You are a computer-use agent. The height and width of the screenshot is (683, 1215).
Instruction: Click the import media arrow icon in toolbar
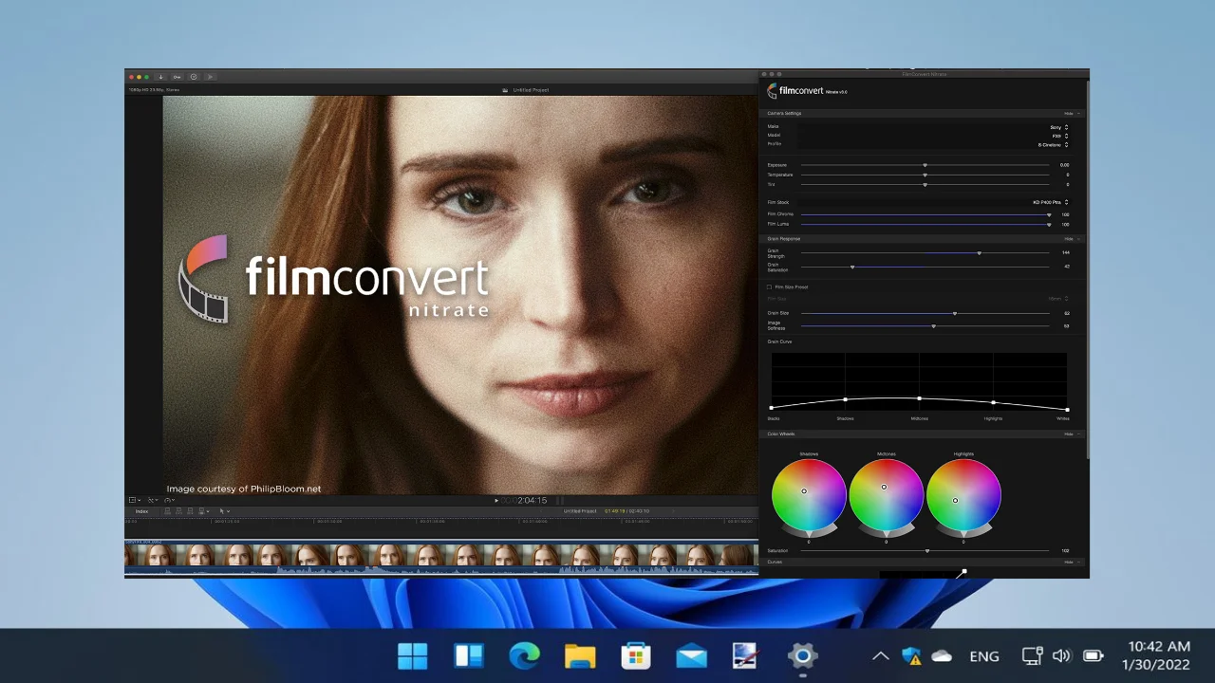click(161, 77)
